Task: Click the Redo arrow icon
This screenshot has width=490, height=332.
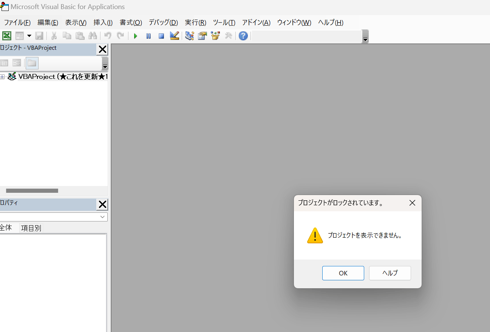Action: click(x=121, y=36)
